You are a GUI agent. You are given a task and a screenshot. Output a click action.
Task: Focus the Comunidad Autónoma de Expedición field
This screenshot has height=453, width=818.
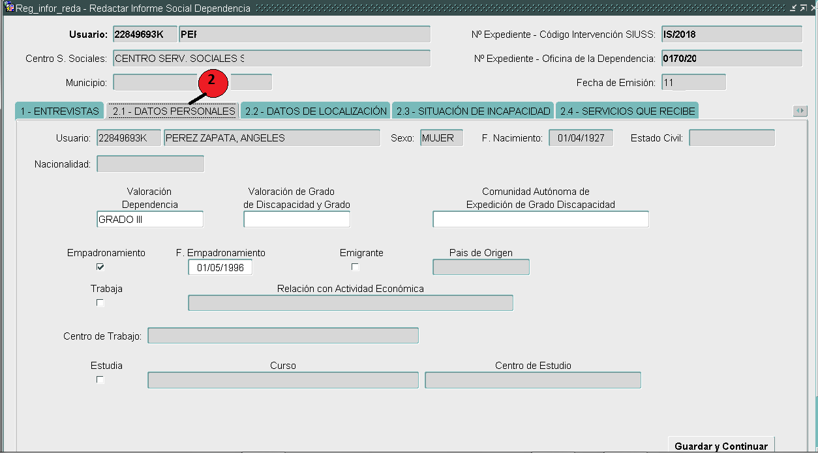coord(540,220)
